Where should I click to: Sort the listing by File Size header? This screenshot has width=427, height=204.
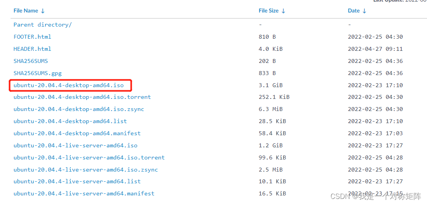pos(272,11)
